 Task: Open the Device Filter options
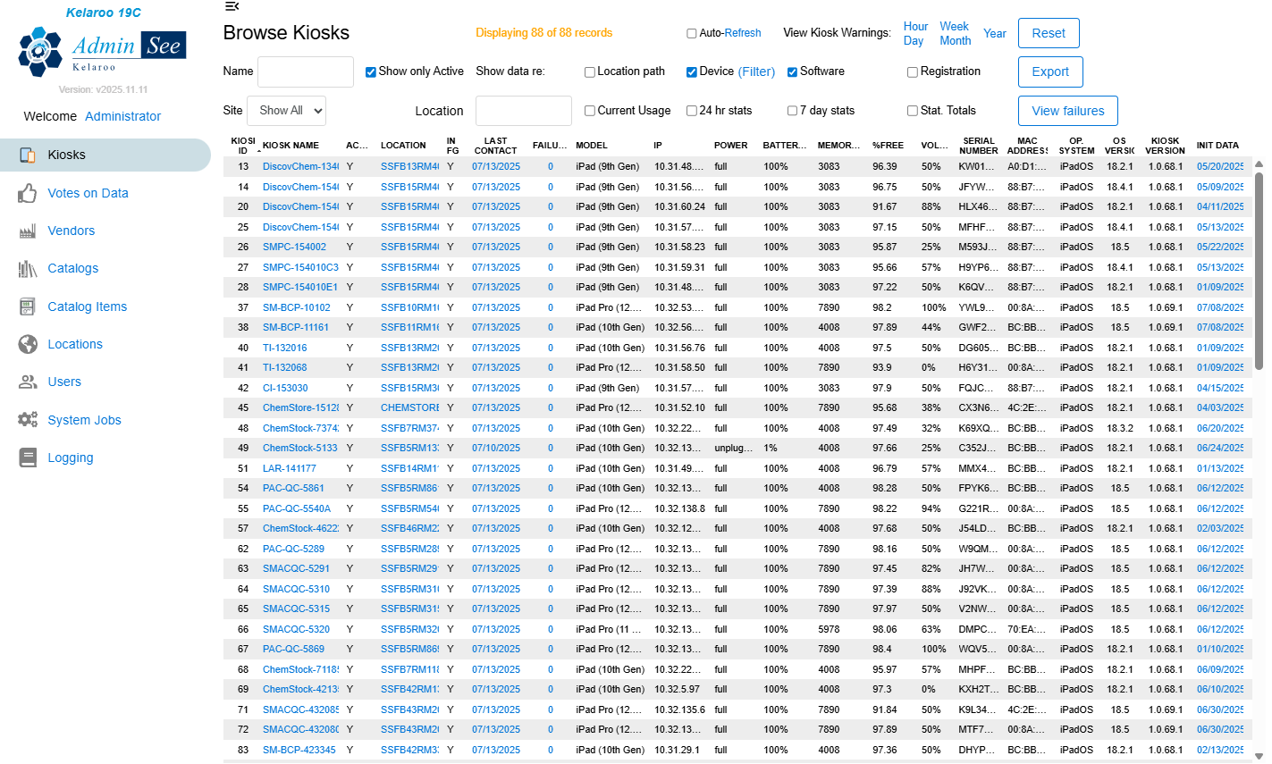coord(756,71)
